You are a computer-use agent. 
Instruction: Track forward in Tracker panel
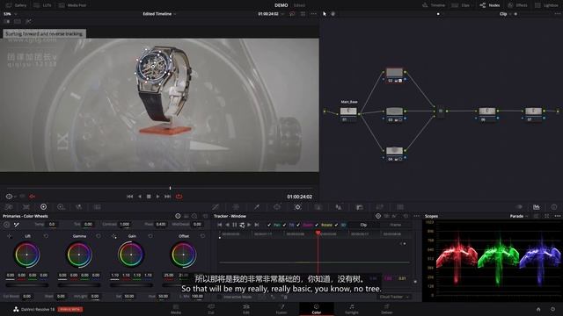pos(249,225)
